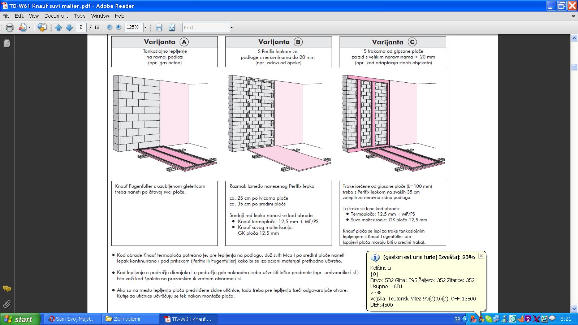Open the Attachments paperclip panel
This screenshot has height=325, width=578.
pos(7,304)
